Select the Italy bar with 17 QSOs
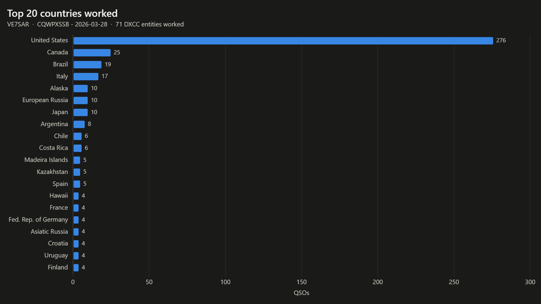This screenshot has height=304, width=541. pyautogui.click(x=86, y=77)
